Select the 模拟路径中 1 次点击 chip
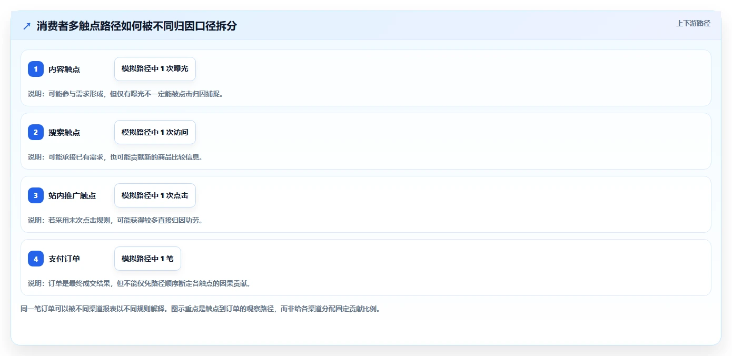The image size is (732, 356). click(x=155, y=195)
